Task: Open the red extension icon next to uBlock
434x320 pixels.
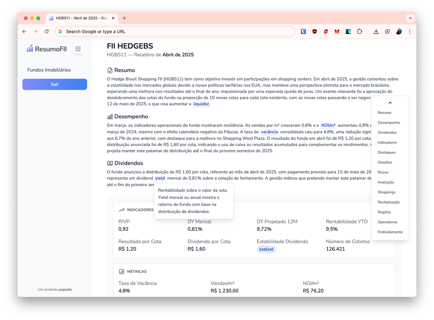Action: 326,31
